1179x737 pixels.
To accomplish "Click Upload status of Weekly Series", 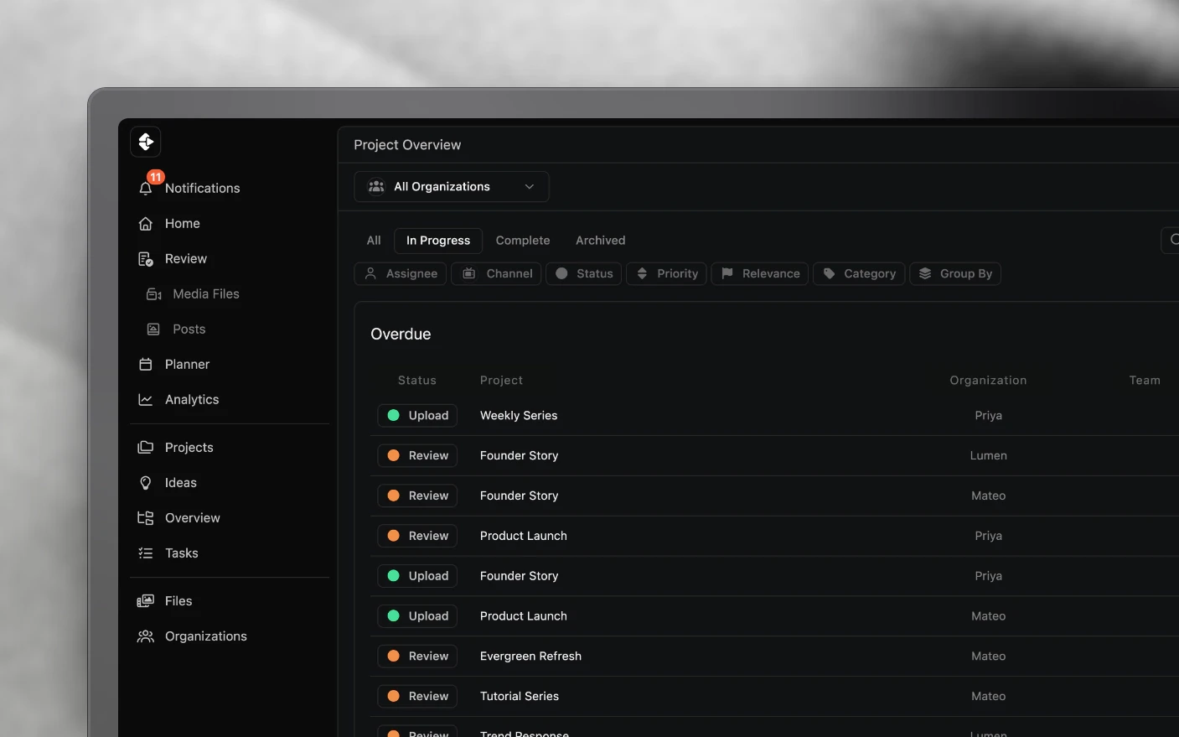I will (417, 416).
